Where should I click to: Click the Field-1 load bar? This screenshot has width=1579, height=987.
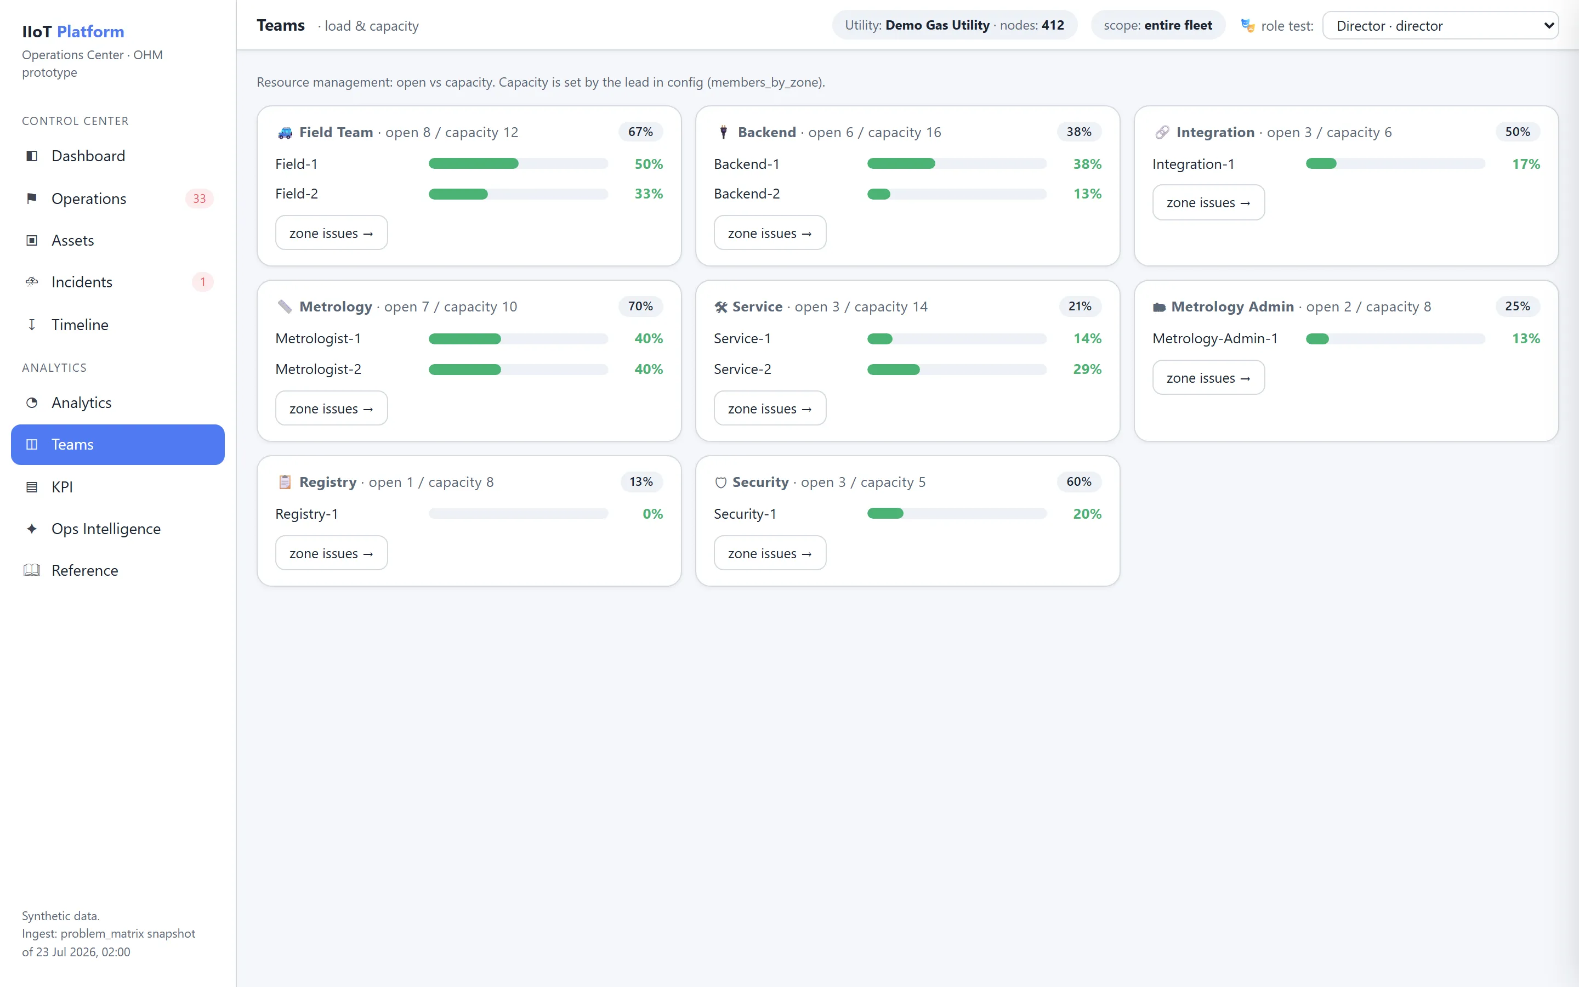[x=518, y=164]
